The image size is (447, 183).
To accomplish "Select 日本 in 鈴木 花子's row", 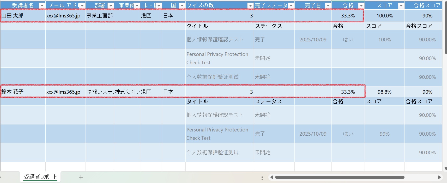I will click(174, 92).
